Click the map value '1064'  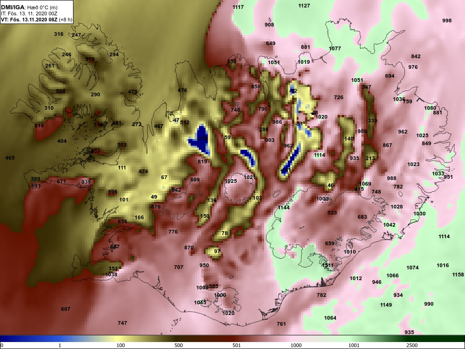pos(330,318)
